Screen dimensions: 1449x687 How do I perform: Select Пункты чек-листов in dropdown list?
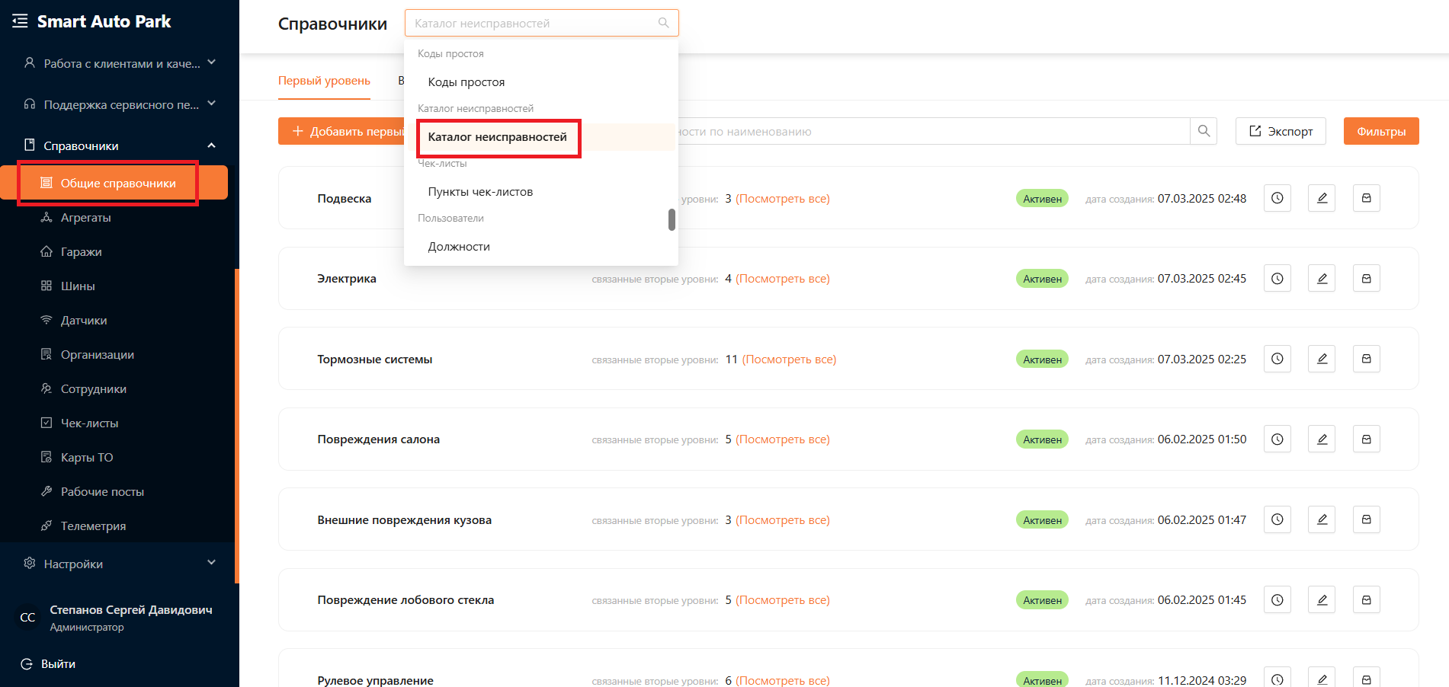480,192
